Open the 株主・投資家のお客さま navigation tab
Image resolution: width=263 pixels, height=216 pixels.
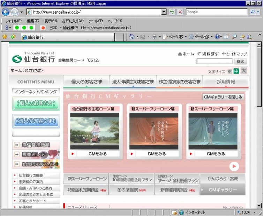click(180, 82)
